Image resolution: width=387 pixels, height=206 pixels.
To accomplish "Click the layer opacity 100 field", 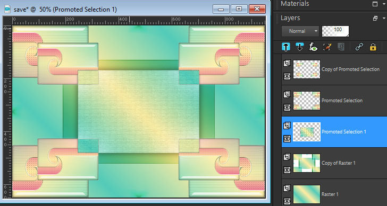I will (x=335, y=31).
